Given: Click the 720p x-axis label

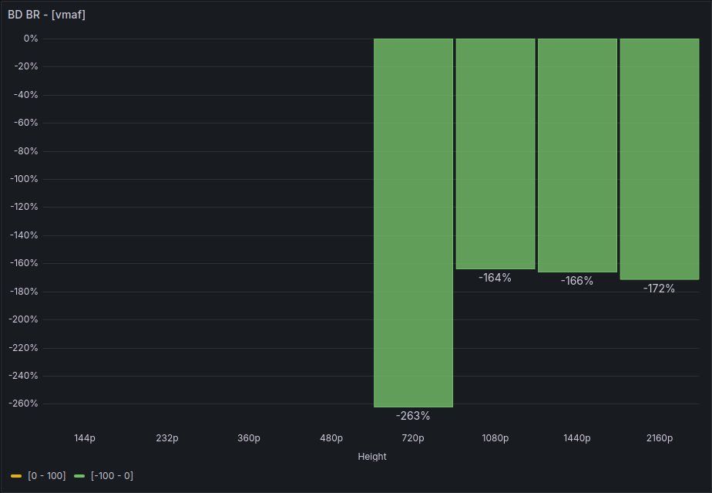Looking at the screenshot, I should (x=413, y=438).
